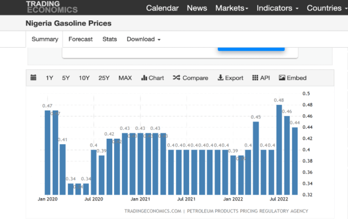
Task: Click the Chart bar icon button
Action: (x=152, y=78)
